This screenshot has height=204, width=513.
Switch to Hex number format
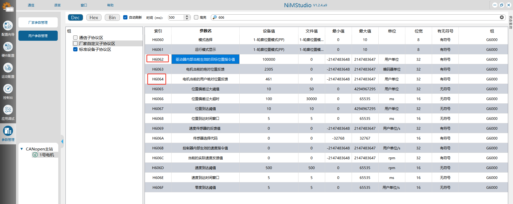[94, 17]
